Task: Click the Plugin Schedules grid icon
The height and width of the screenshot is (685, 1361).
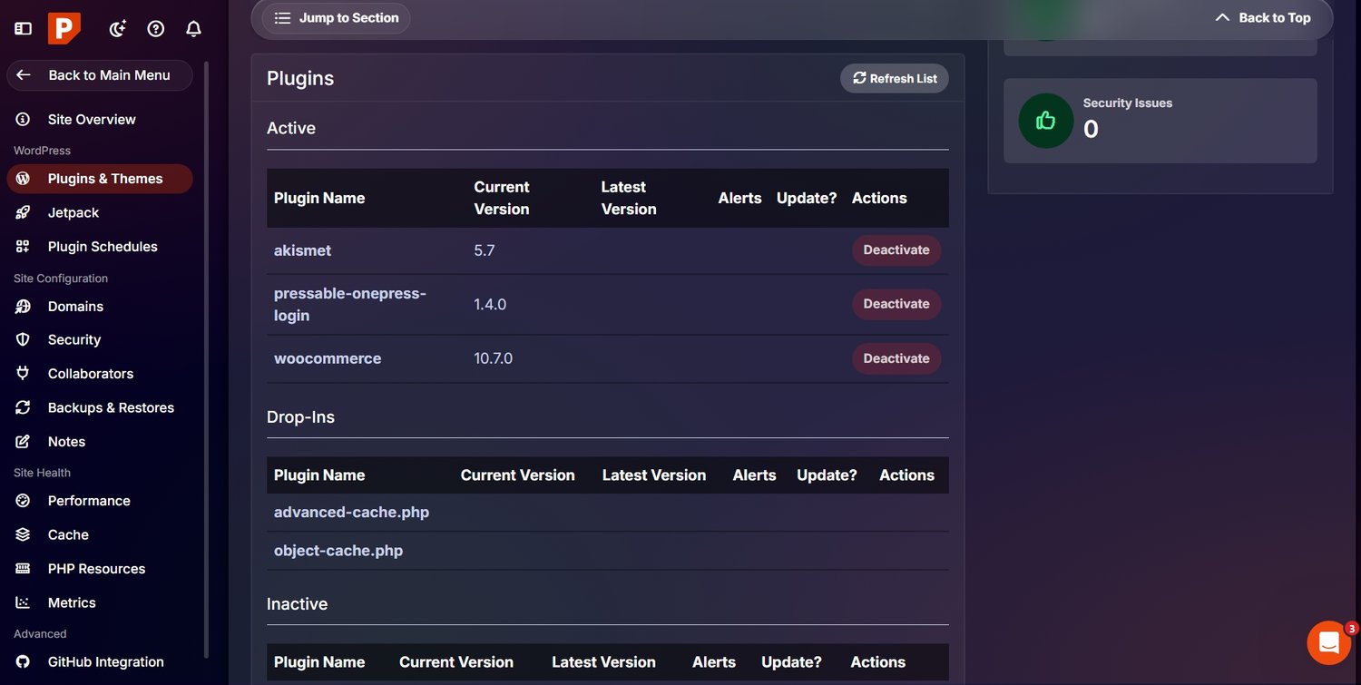Action: (23, 247)
